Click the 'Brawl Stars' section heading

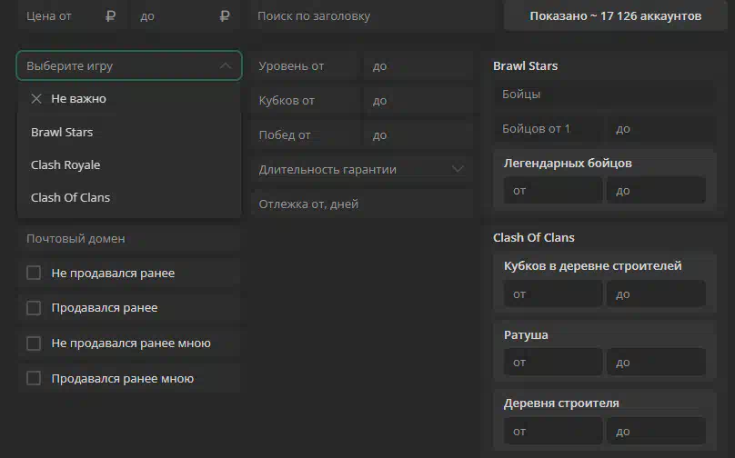pyautogui.click(x=526, y=66)
